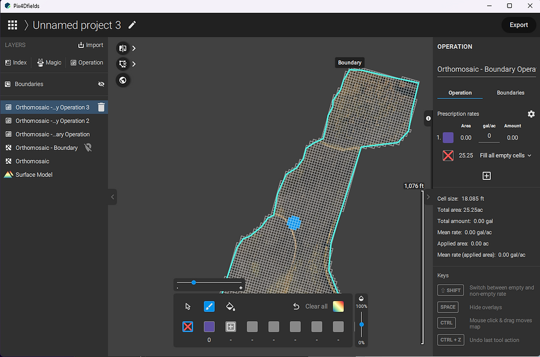This screenshot has height=357, width=540.
Task: Toggle location pin on Orthomosaic - Boundary
Action: [88, 148]
